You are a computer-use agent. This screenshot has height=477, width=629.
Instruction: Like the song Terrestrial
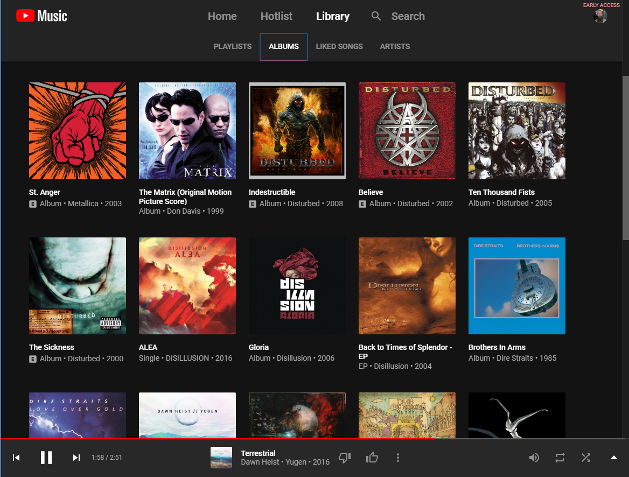click(x=372, y=458)
